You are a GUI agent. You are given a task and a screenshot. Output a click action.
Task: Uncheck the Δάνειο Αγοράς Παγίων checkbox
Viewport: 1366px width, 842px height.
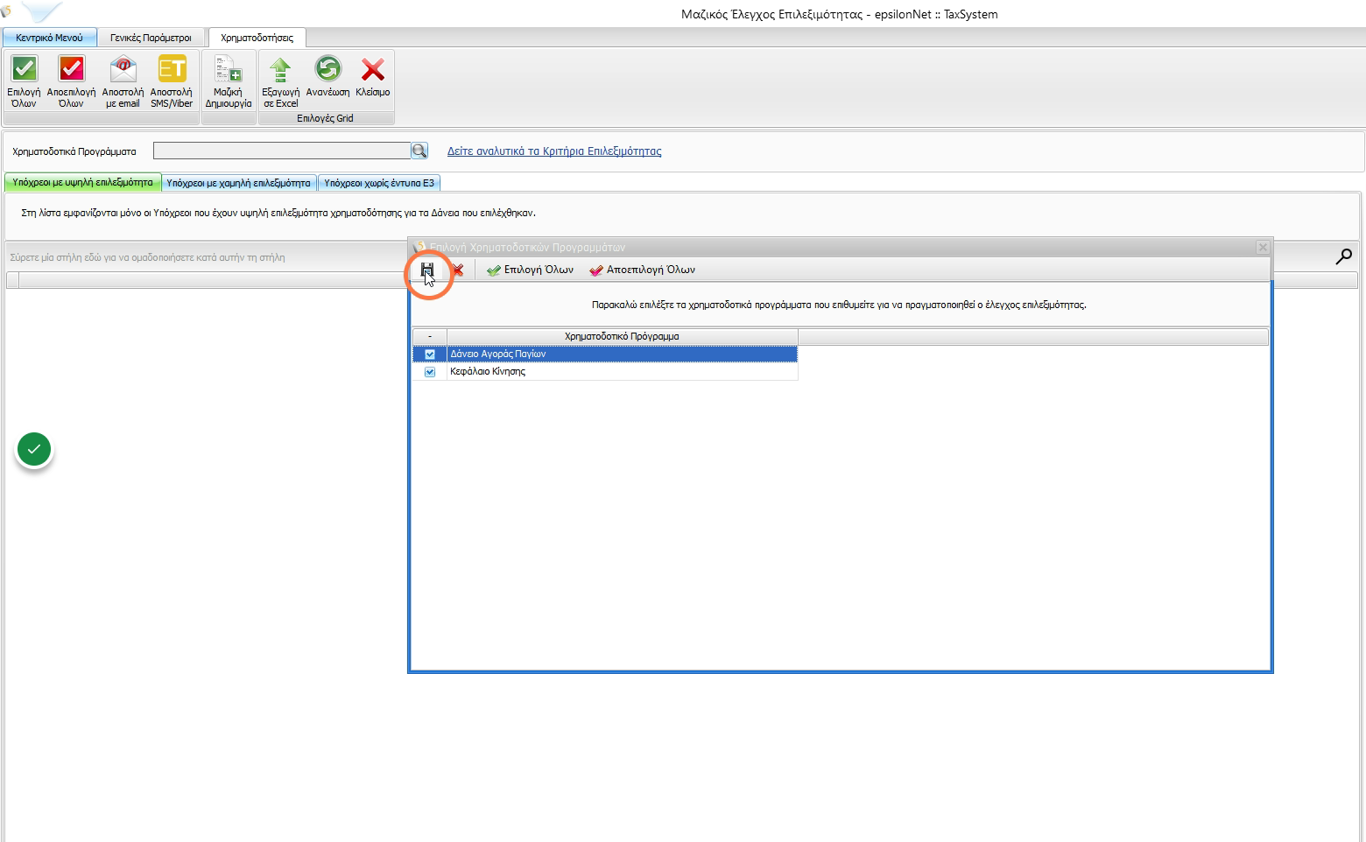430,354
